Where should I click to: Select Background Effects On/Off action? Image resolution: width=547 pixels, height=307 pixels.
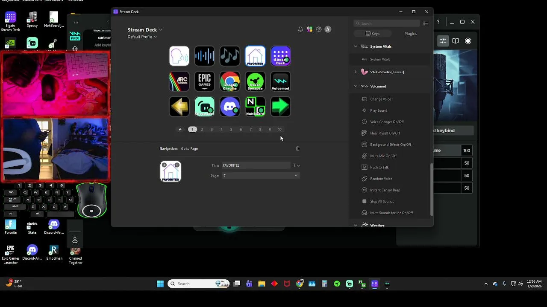click(x=390, y=145)
